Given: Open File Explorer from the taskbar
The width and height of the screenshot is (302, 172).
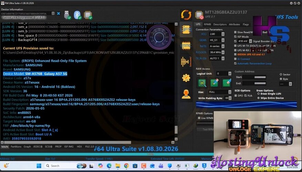Looking at the screenshot, I should pos(118,166).
